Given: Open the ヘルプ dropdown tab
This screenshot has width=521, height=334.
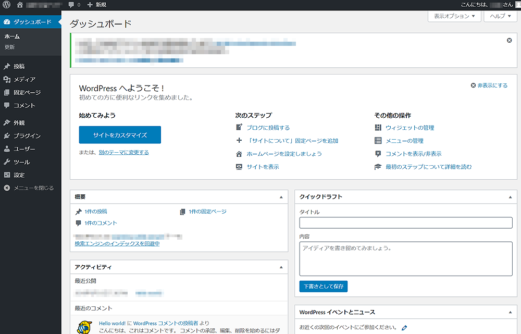Looking at the screenshot, I should pyautogui.click(x=500, y=16).
